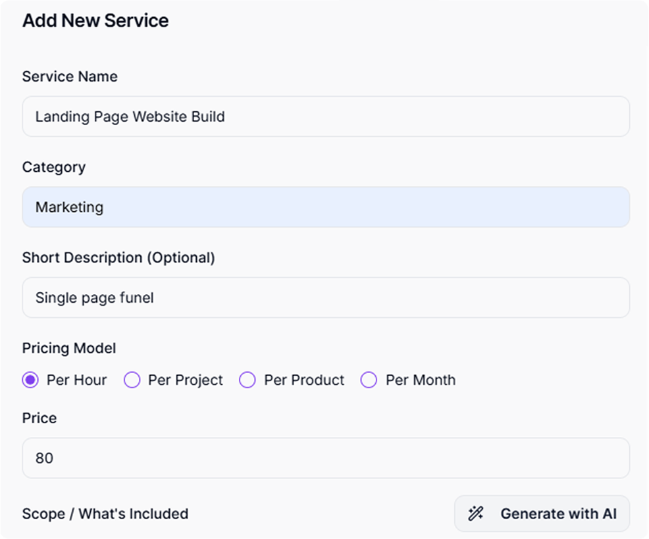Select the Per Product radio button

(247, 380)
